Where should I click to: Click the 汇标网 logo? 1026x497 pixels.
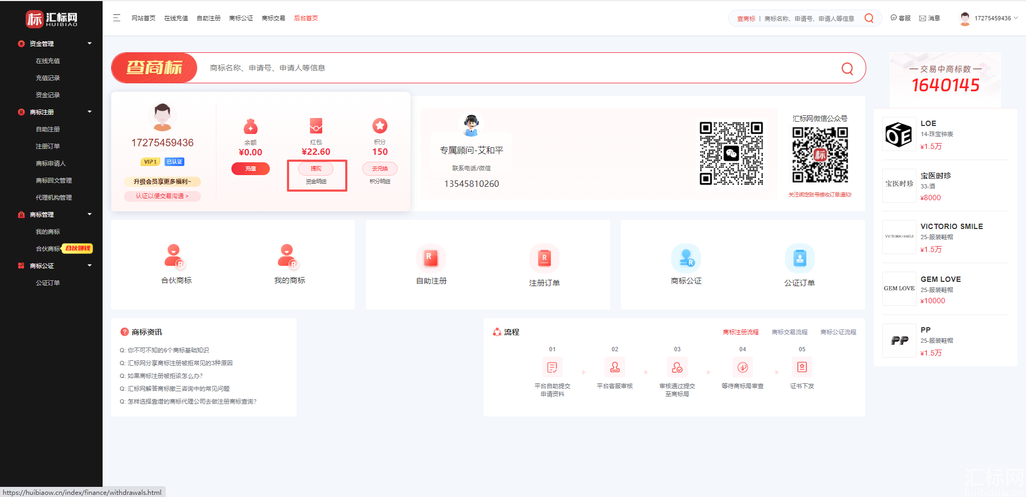(51, 19)
